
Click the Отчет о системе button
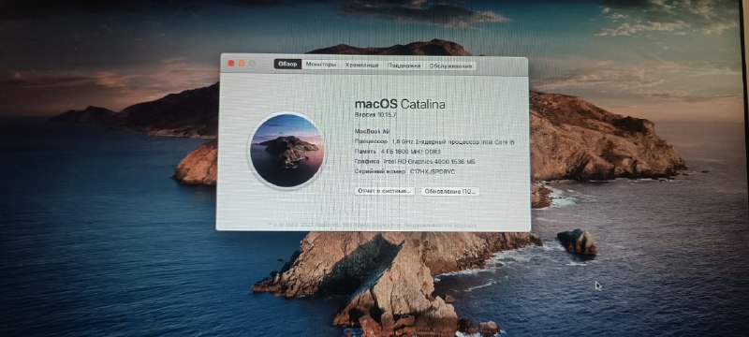click(x=385, y=191)
